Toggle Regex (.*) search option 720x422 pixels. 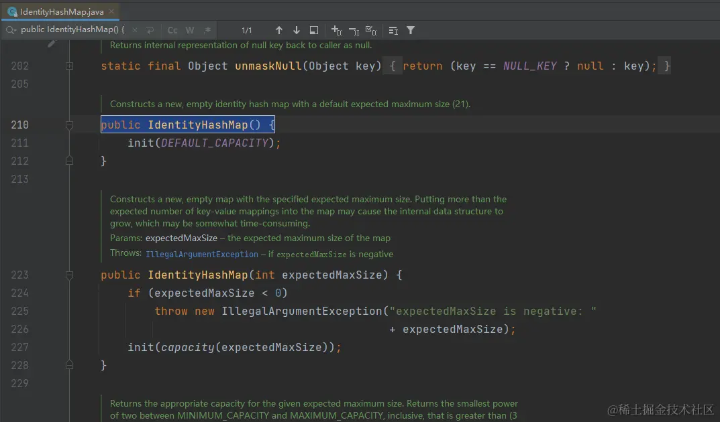[207, 30]
